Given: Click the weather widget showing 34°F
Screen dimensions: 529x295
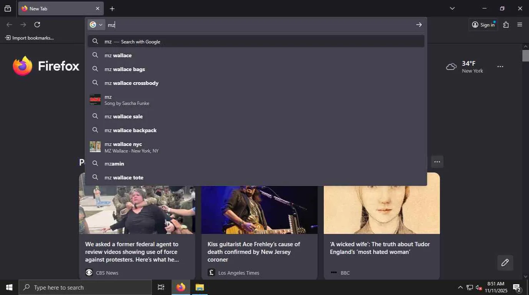Looking at the screenshot, I should tap(465, 66).
